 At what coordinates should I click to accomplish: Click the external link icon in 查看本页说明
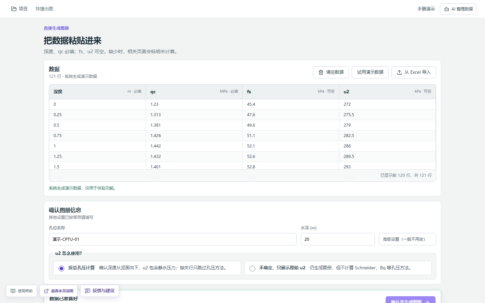46,291
